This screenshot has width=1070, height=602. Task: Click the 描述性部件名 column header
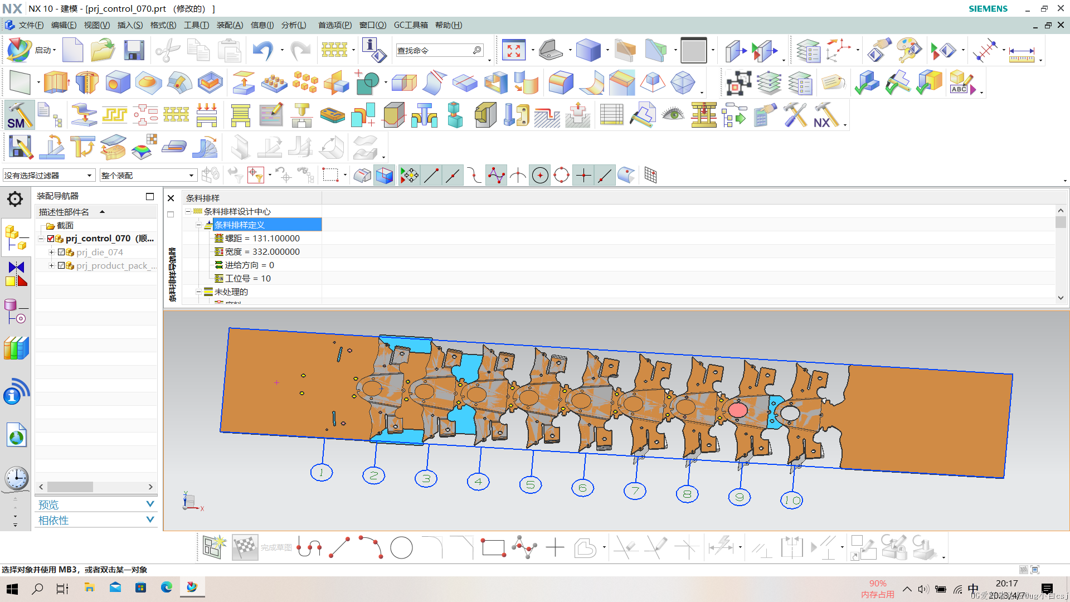96,212
